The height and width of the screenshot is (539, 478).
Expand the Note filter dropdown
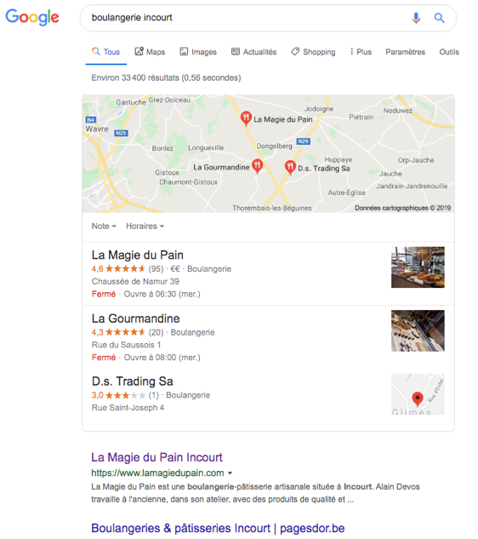point(104,226)
